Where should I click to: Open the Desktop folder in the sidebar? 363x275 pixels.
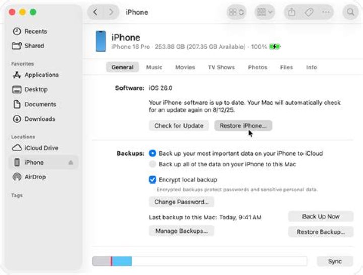43,89
